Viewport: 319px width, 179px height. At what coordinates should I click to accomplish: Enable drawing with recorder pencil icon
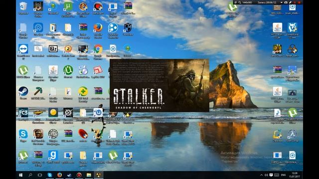coord(290,2)
